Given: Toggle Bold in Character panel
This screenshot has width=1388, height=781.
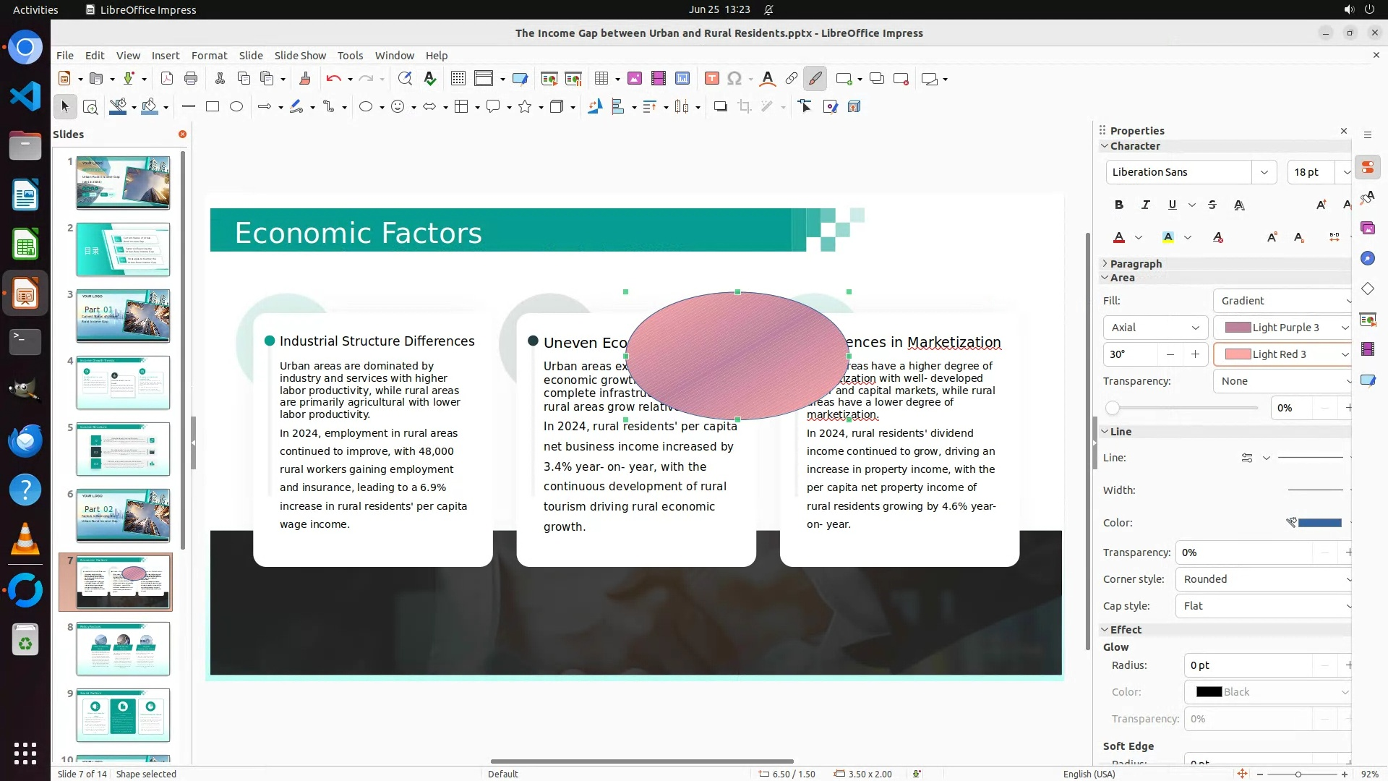Looking at the screenshot, I should tap(1119, 205).
